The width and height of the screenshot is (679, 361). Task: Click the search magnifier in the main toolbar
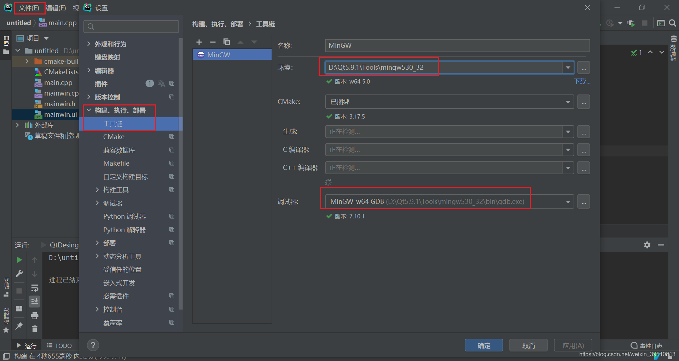pyautogui.click(x=673, y=23)
